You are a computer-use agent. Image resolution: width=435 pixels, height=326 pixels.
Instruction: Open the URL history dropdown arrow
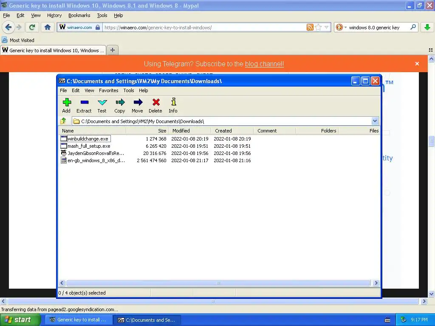pyautogui.click(x=327, y=27)
